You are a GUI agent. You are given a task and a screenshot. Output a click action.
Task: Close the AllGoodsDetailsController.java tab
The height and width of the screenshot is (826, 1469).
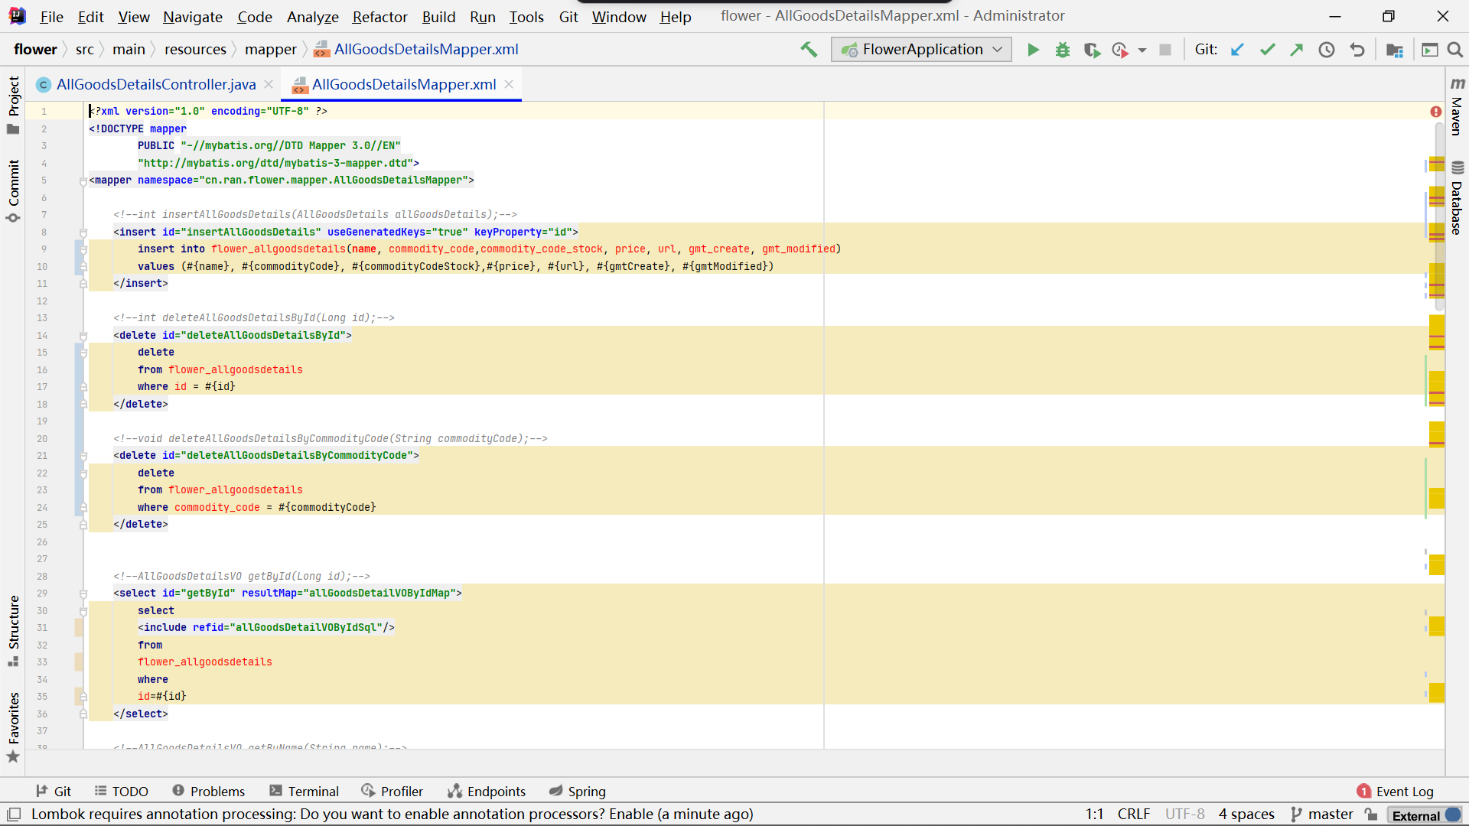(269, 84)
